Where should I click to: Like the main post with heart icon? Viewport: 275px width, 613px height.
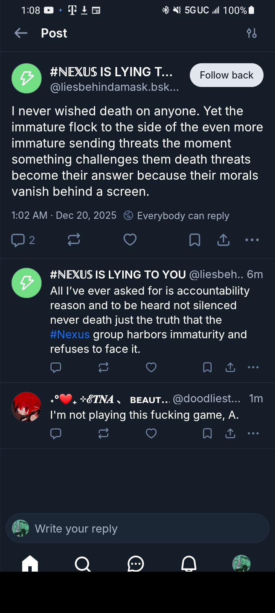(x=130, y=240)
